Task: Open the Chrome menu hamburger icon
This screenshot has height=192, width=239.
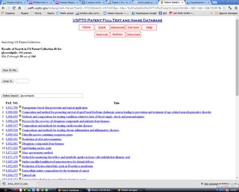Action: click(x=236, y=8)
